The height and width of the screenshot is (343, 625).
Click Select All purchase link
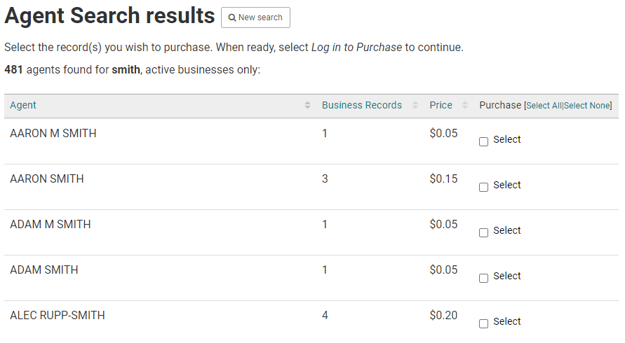[544, 106]
